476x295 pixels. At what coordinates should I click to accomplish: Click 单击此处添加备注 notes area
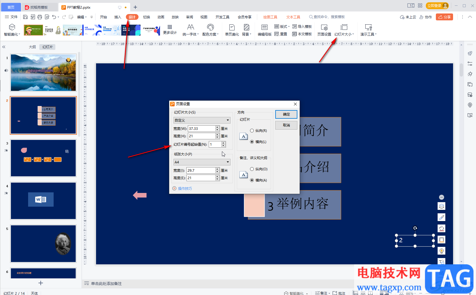106,283
